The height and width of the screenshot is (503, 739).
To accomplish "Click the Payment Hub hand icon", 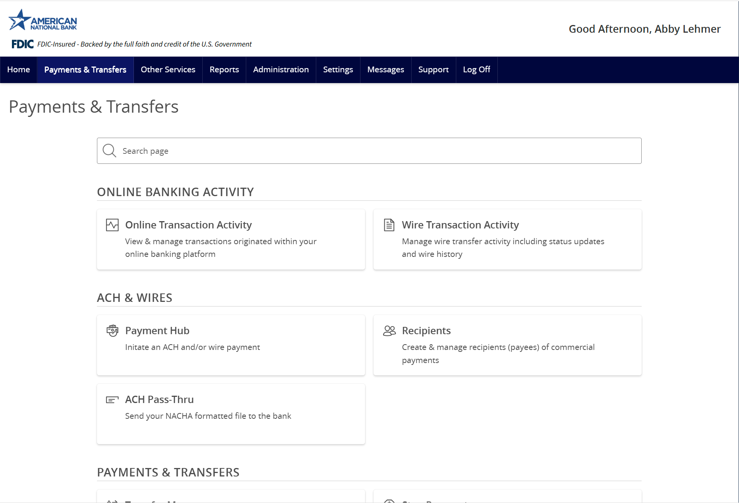I will (x=112, y=331).
